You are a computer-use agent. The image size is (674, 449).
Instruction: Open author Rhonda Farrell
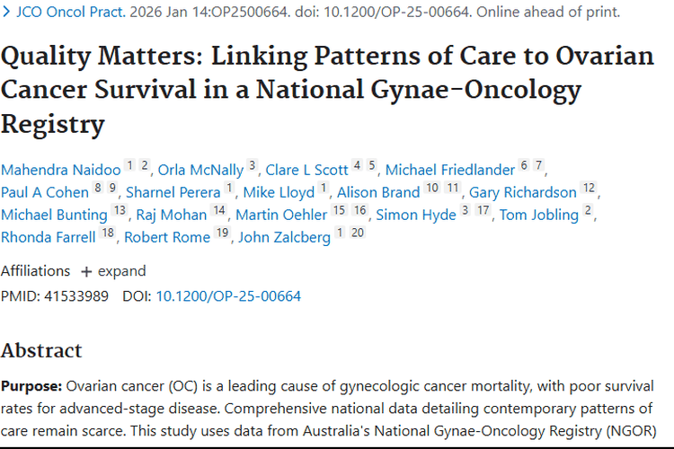(49, 237)
